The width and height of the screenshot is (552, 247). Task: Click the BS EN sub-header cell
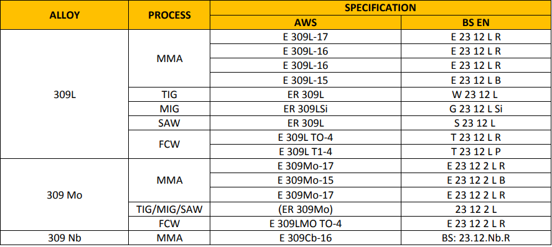pyautogui.click(x=476, y=22)
